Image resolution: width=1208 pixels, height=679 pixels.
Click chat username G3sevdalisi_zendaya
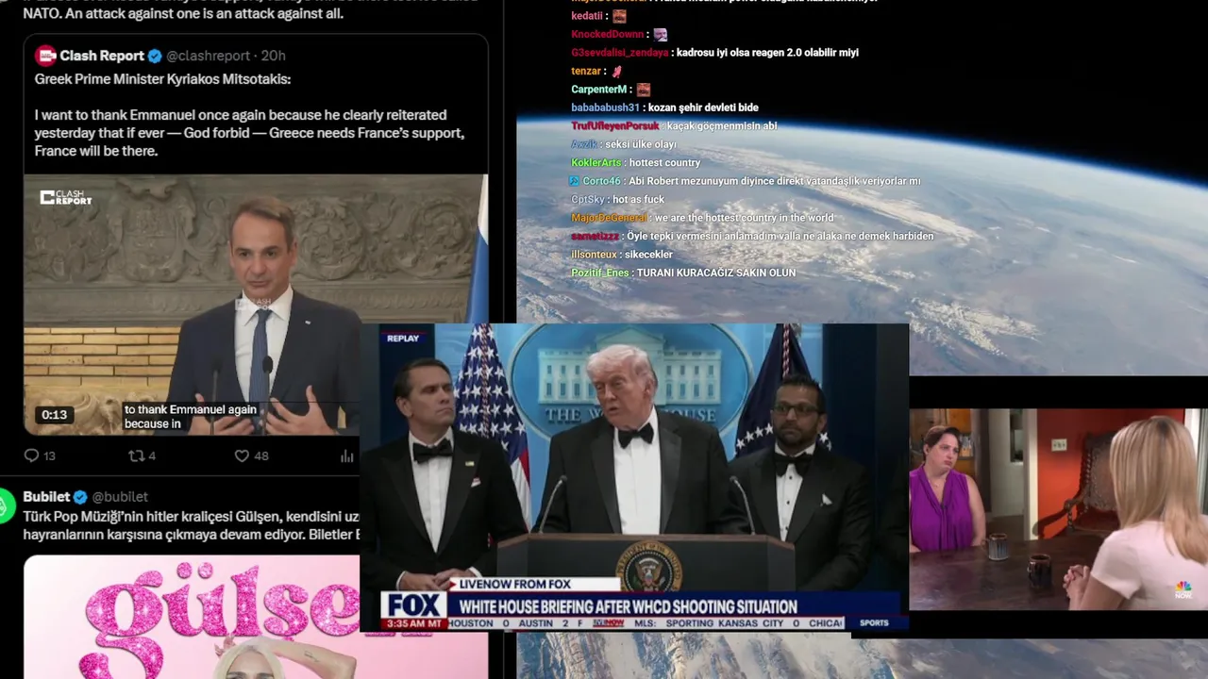click(619, 53)
